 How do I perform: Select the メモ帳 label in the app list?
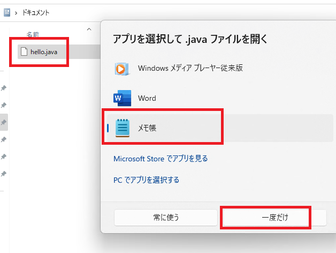coord(147,128)
